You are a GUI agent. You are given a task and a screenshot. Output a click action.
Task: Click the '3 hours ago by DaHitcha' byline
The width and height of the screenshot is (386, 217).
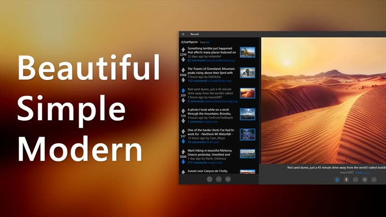204,77
